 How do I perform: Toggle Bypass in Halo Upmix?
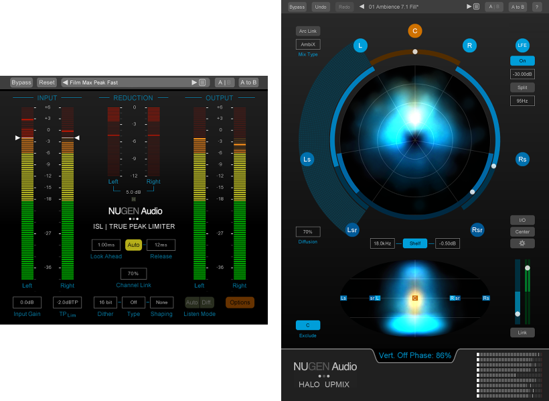click(x=297, y=7)
